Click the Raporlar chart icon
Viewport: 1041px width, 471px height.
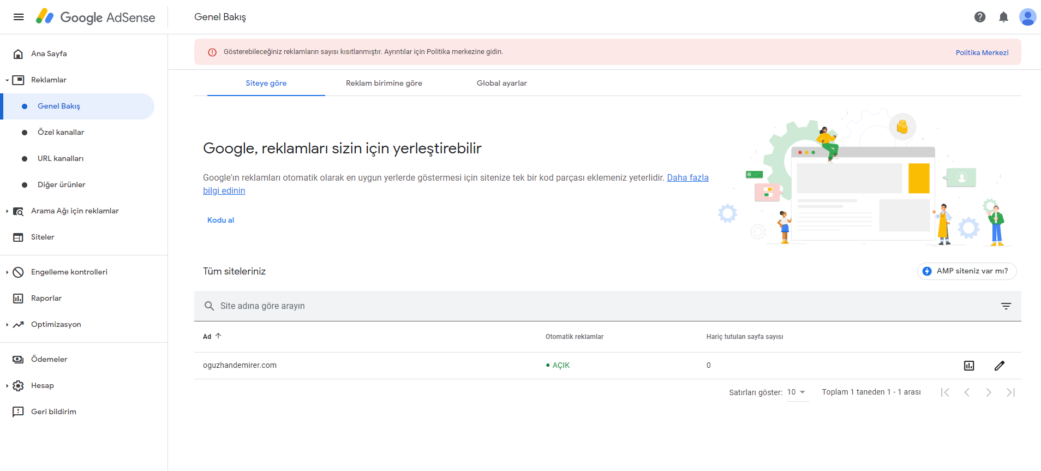click(x=18, y=298)
